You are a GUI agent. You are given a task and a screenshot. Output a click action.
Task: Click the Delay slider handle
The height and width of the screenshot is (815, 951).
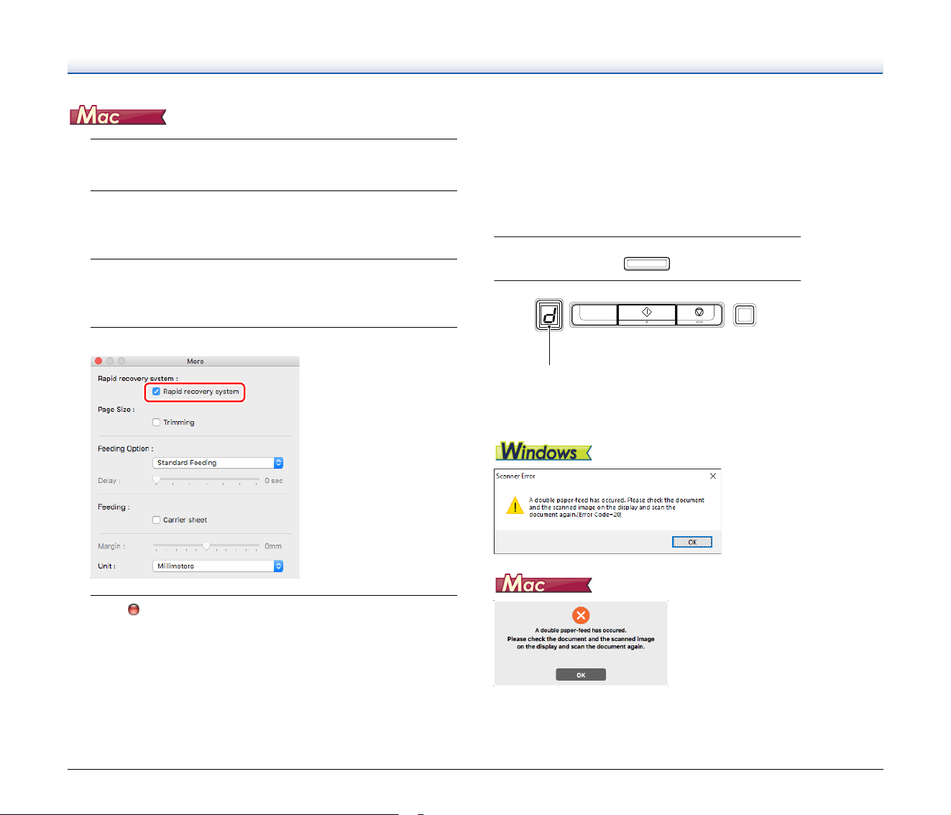(156, 480)
